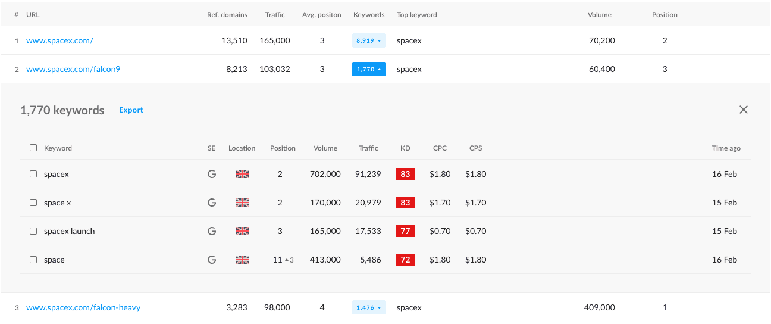Click UK flag in spacex keyword row
The image size is (771, 324).
pyautogui.click(x=242, y=174)
